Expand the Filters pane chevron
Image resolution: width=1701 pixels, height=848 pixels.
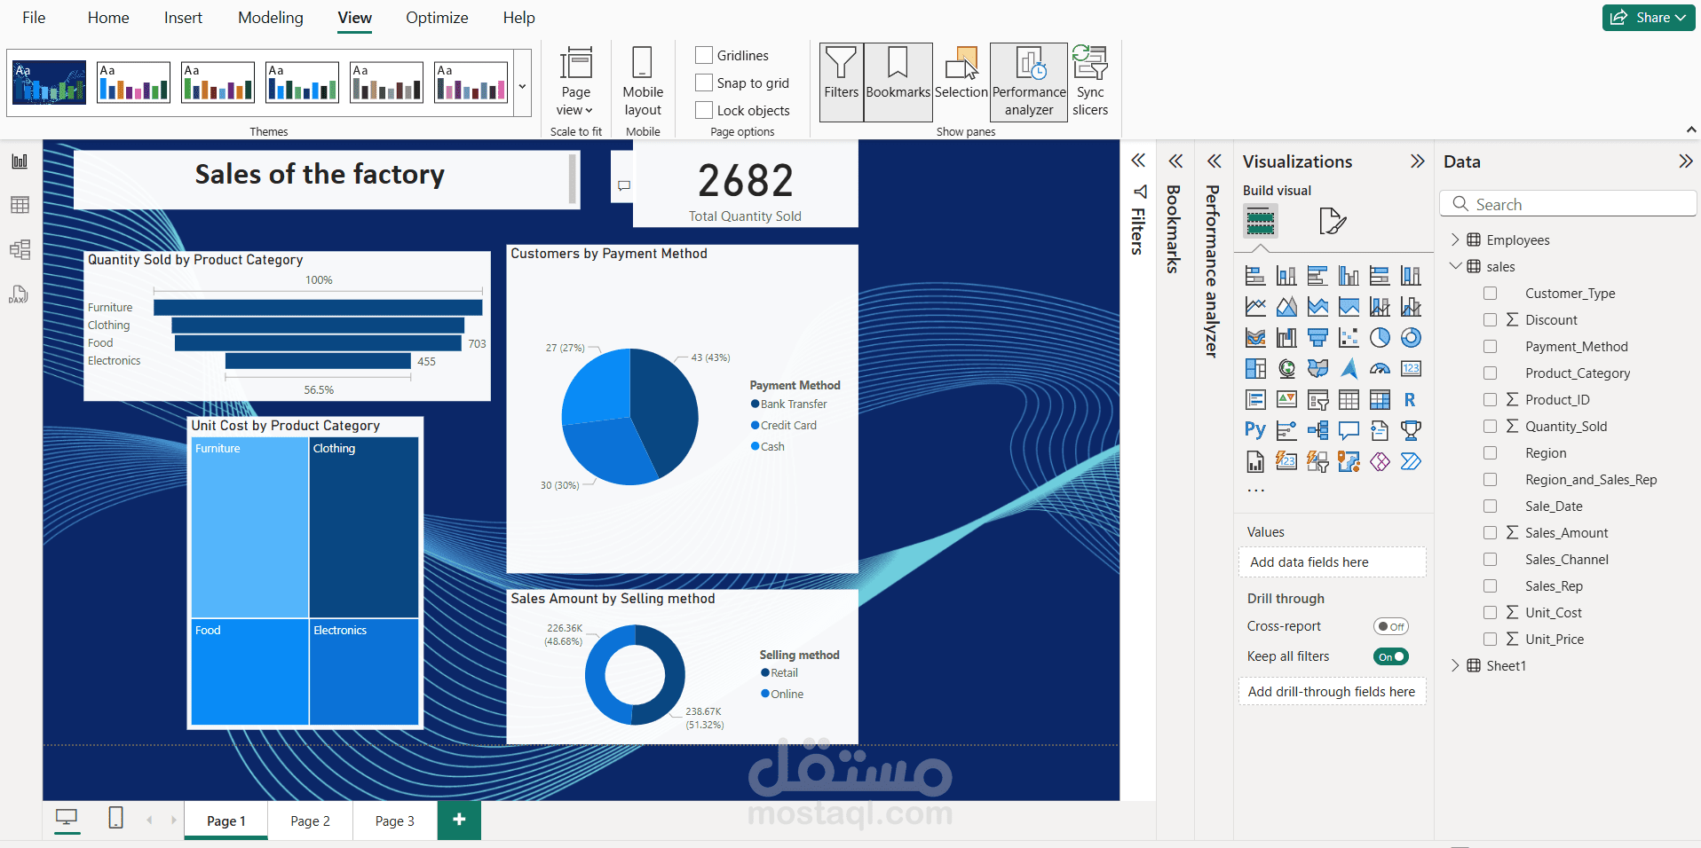click(1137, 161)
